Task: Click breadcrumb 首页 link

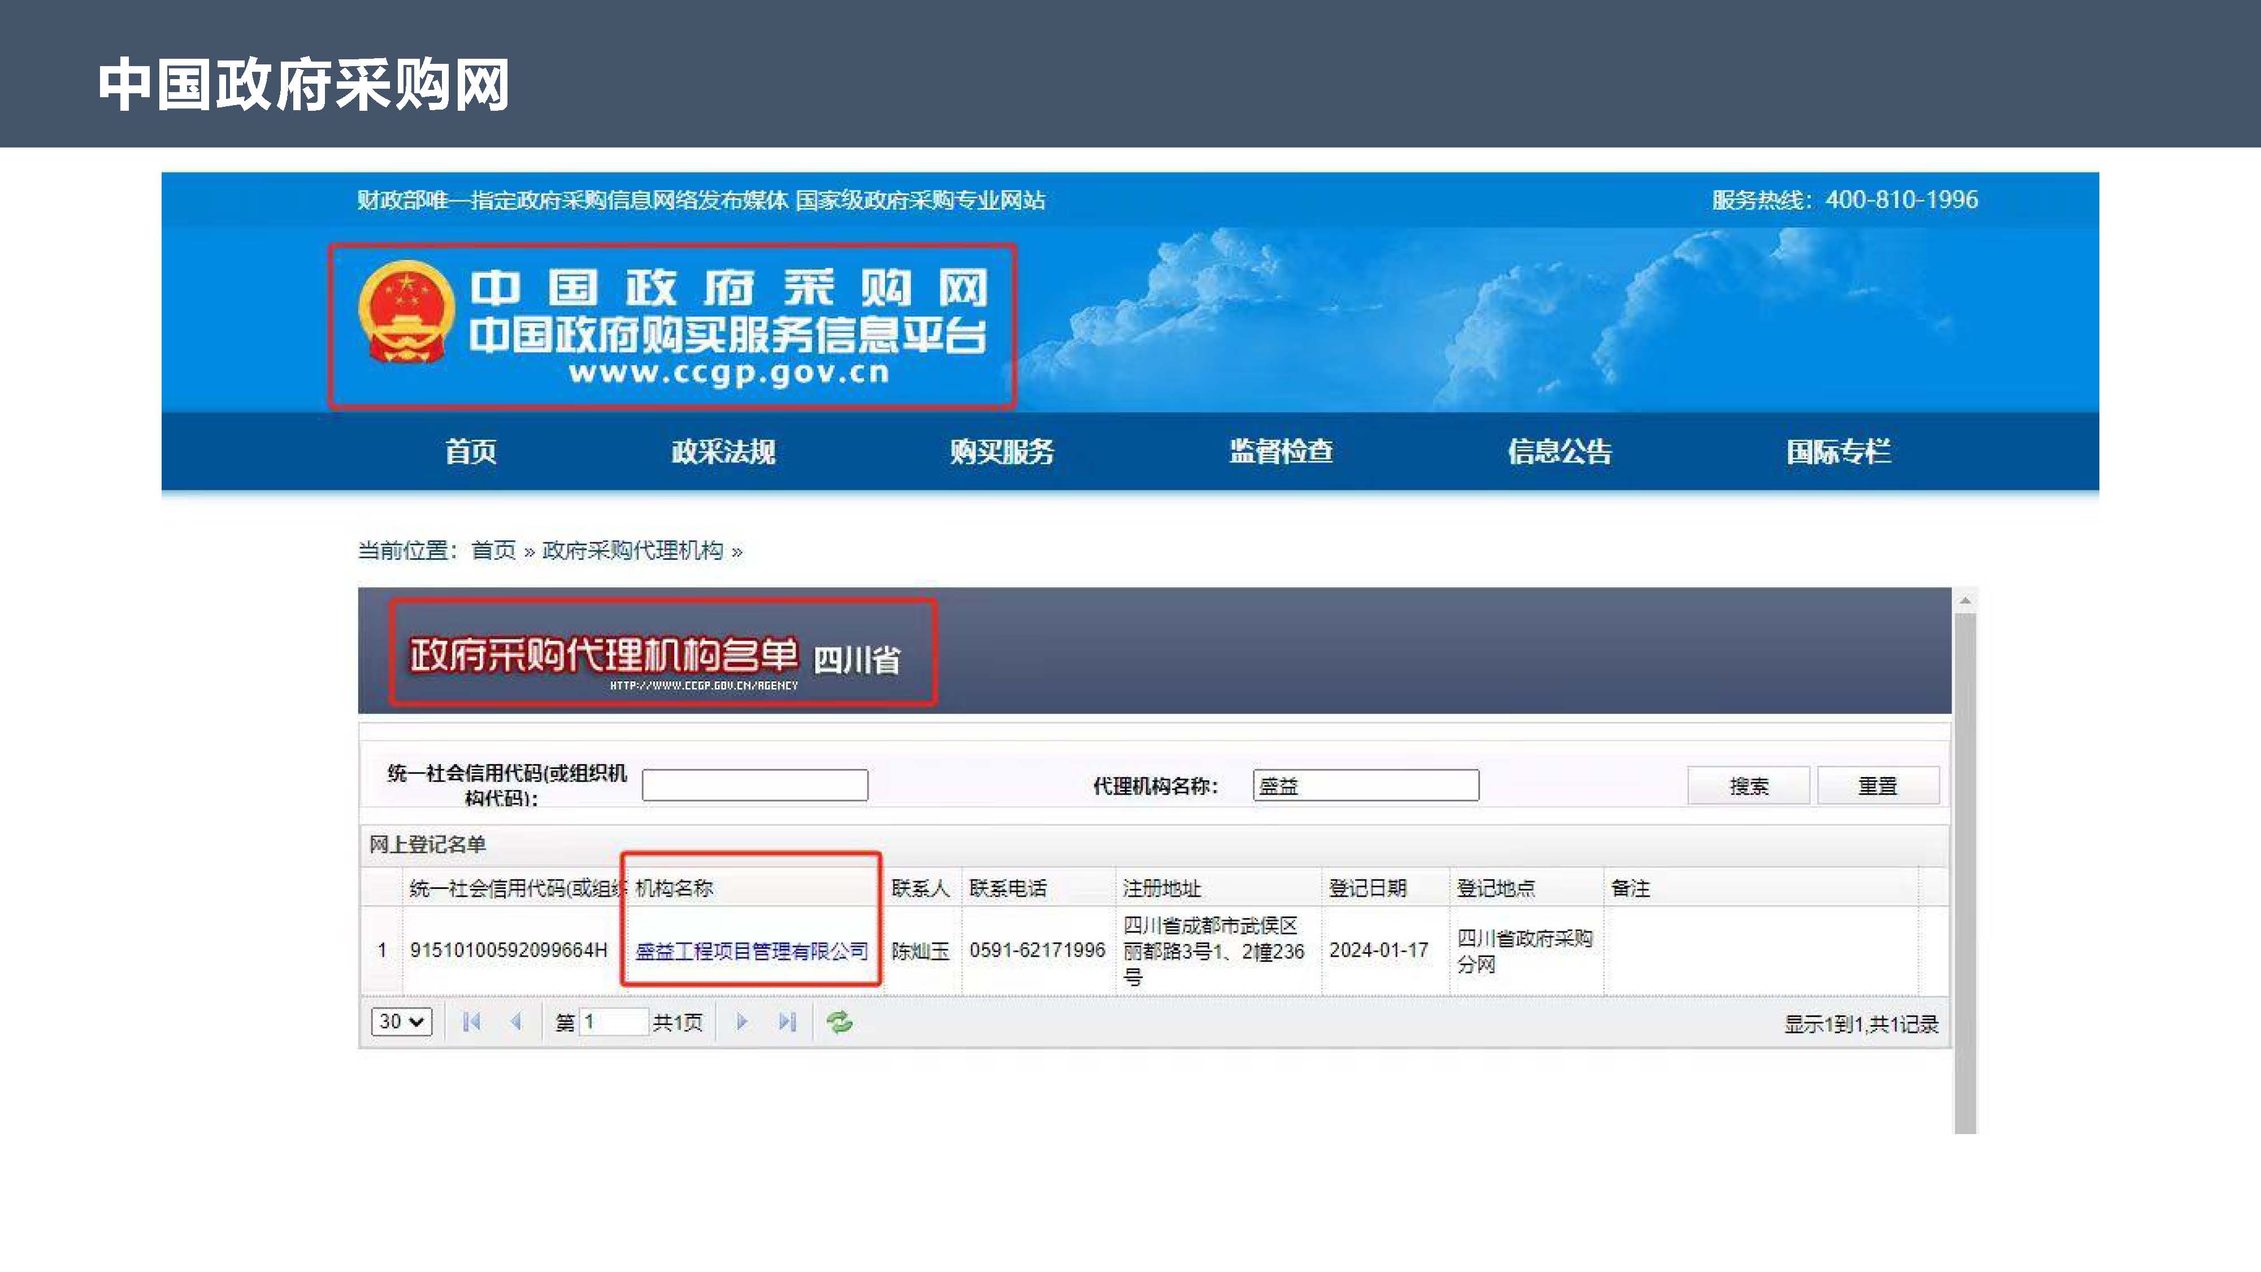Action: [493, 550]
